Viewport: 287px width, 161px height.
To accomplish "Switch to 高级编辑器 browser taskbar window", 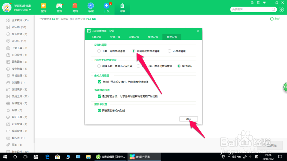I will click(x=110, y=157).
